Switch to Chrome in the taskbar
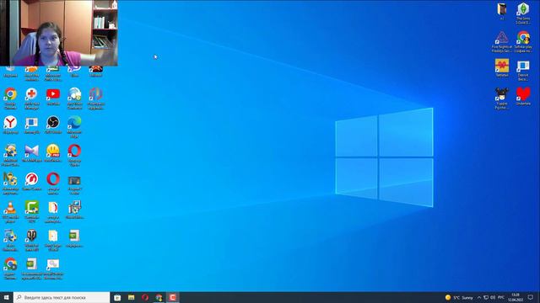This screenshot has height=303, width=540. [x=159, y=297]
